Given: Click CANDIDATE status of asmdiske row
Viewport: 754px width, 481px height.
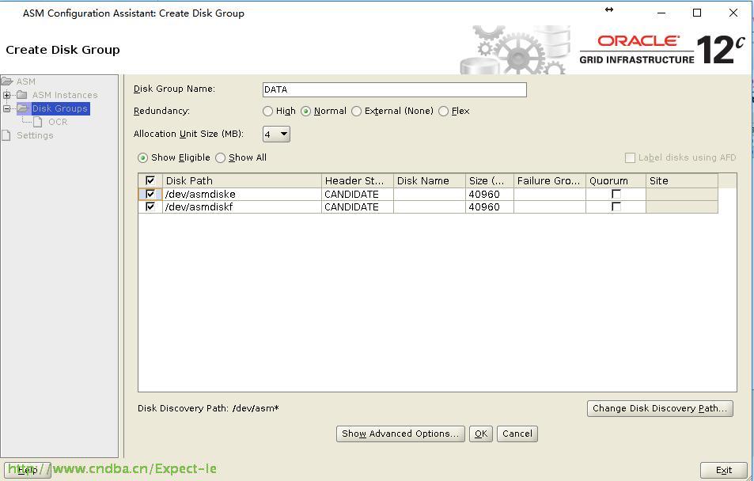Looking at the screenshot, I should point(358,194).
